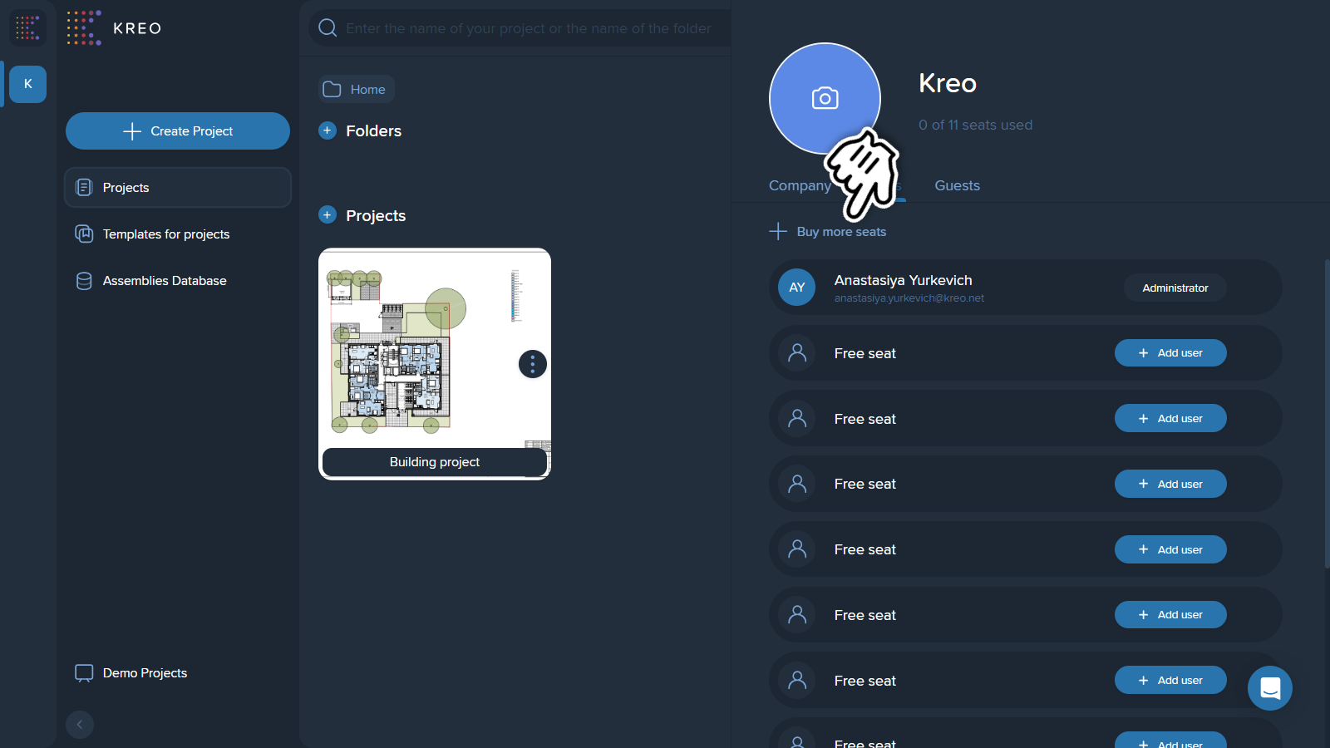Open Building project three-dot menu
The height and width of the screenshot is (748, 1330).
point(533,364)
